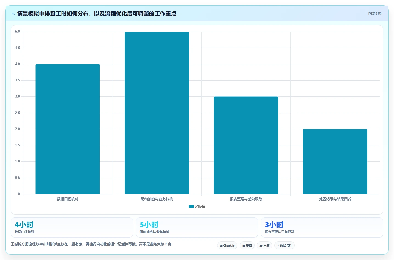Click y-axis value 4.5

tap(18, 48)
